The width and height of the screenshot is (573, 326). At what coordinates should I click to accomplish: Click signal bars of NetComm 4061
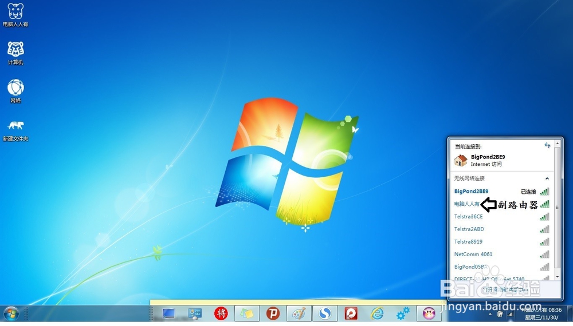click(544, 255)
